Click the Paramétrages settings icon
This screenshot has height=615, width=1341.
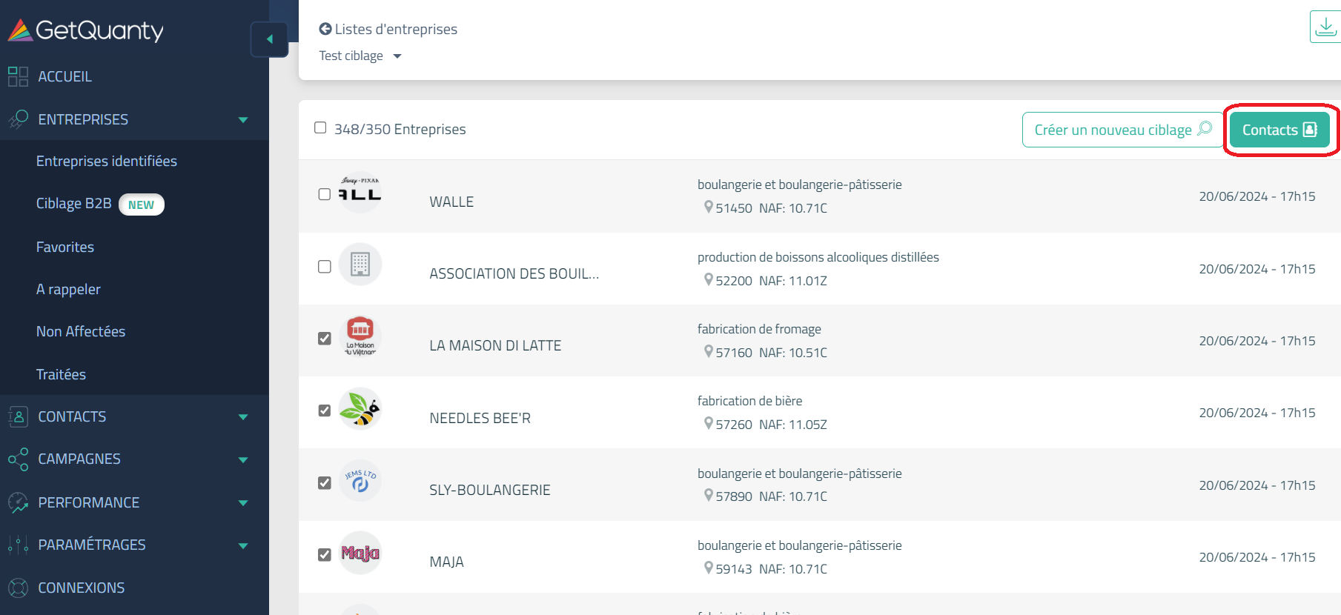pyautogui.click(x=17, y=544)
